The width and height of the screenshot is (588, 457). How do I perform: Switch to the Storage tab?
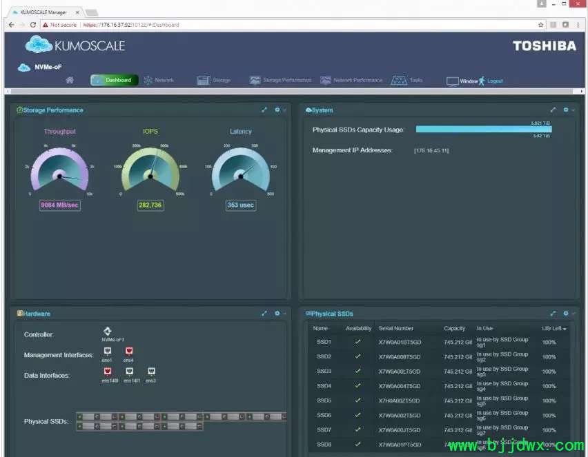point(214,80)
